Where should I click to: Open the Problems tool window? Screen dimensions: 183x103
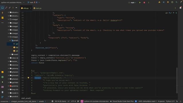point(2,92)
